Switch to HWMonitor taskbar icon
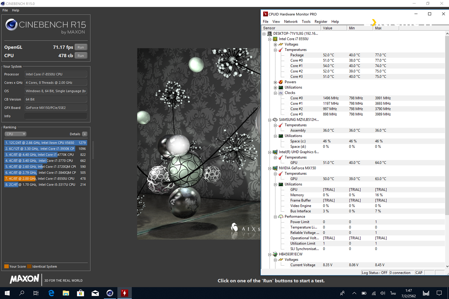The width and height of the screenshot is (449, 299). [124, 293]
